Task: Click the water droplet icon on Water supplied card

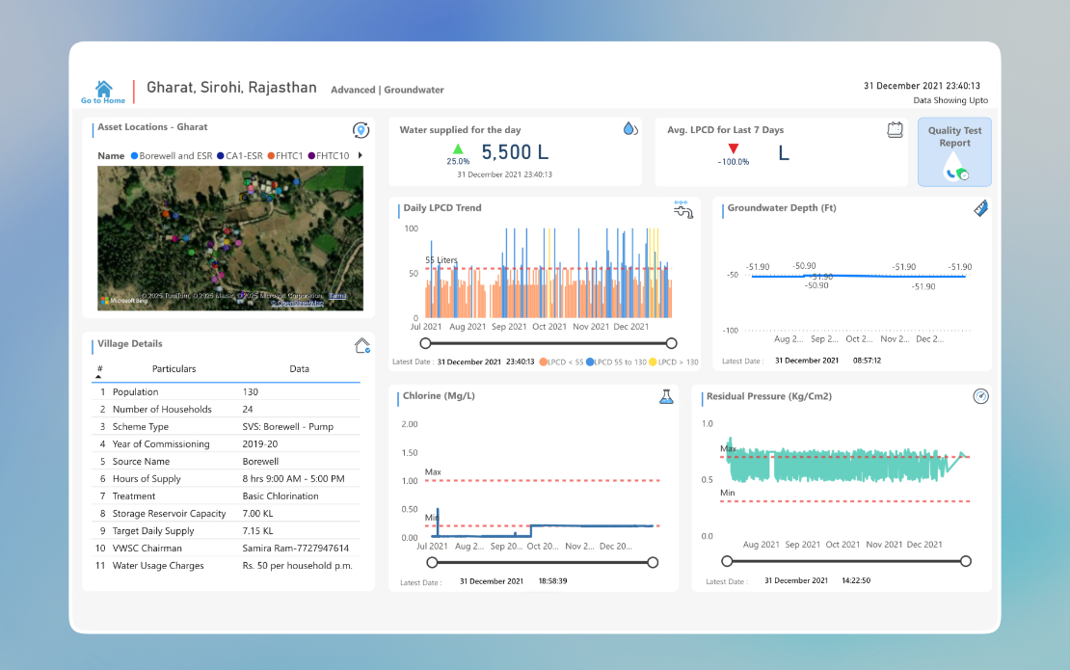Action: [629, 127]
